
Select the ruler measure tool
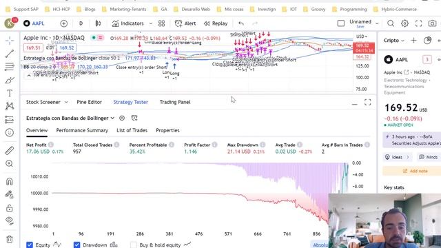point(10,150)
